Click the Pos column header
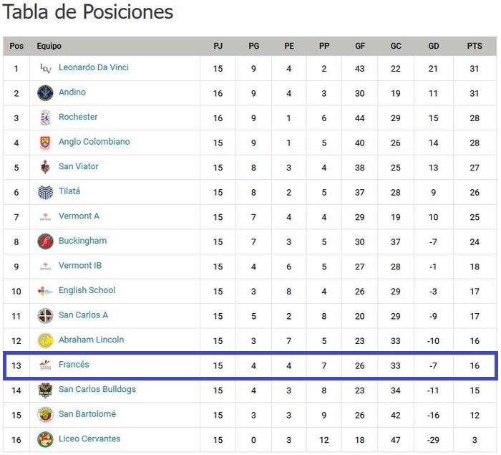 point(16,46)
